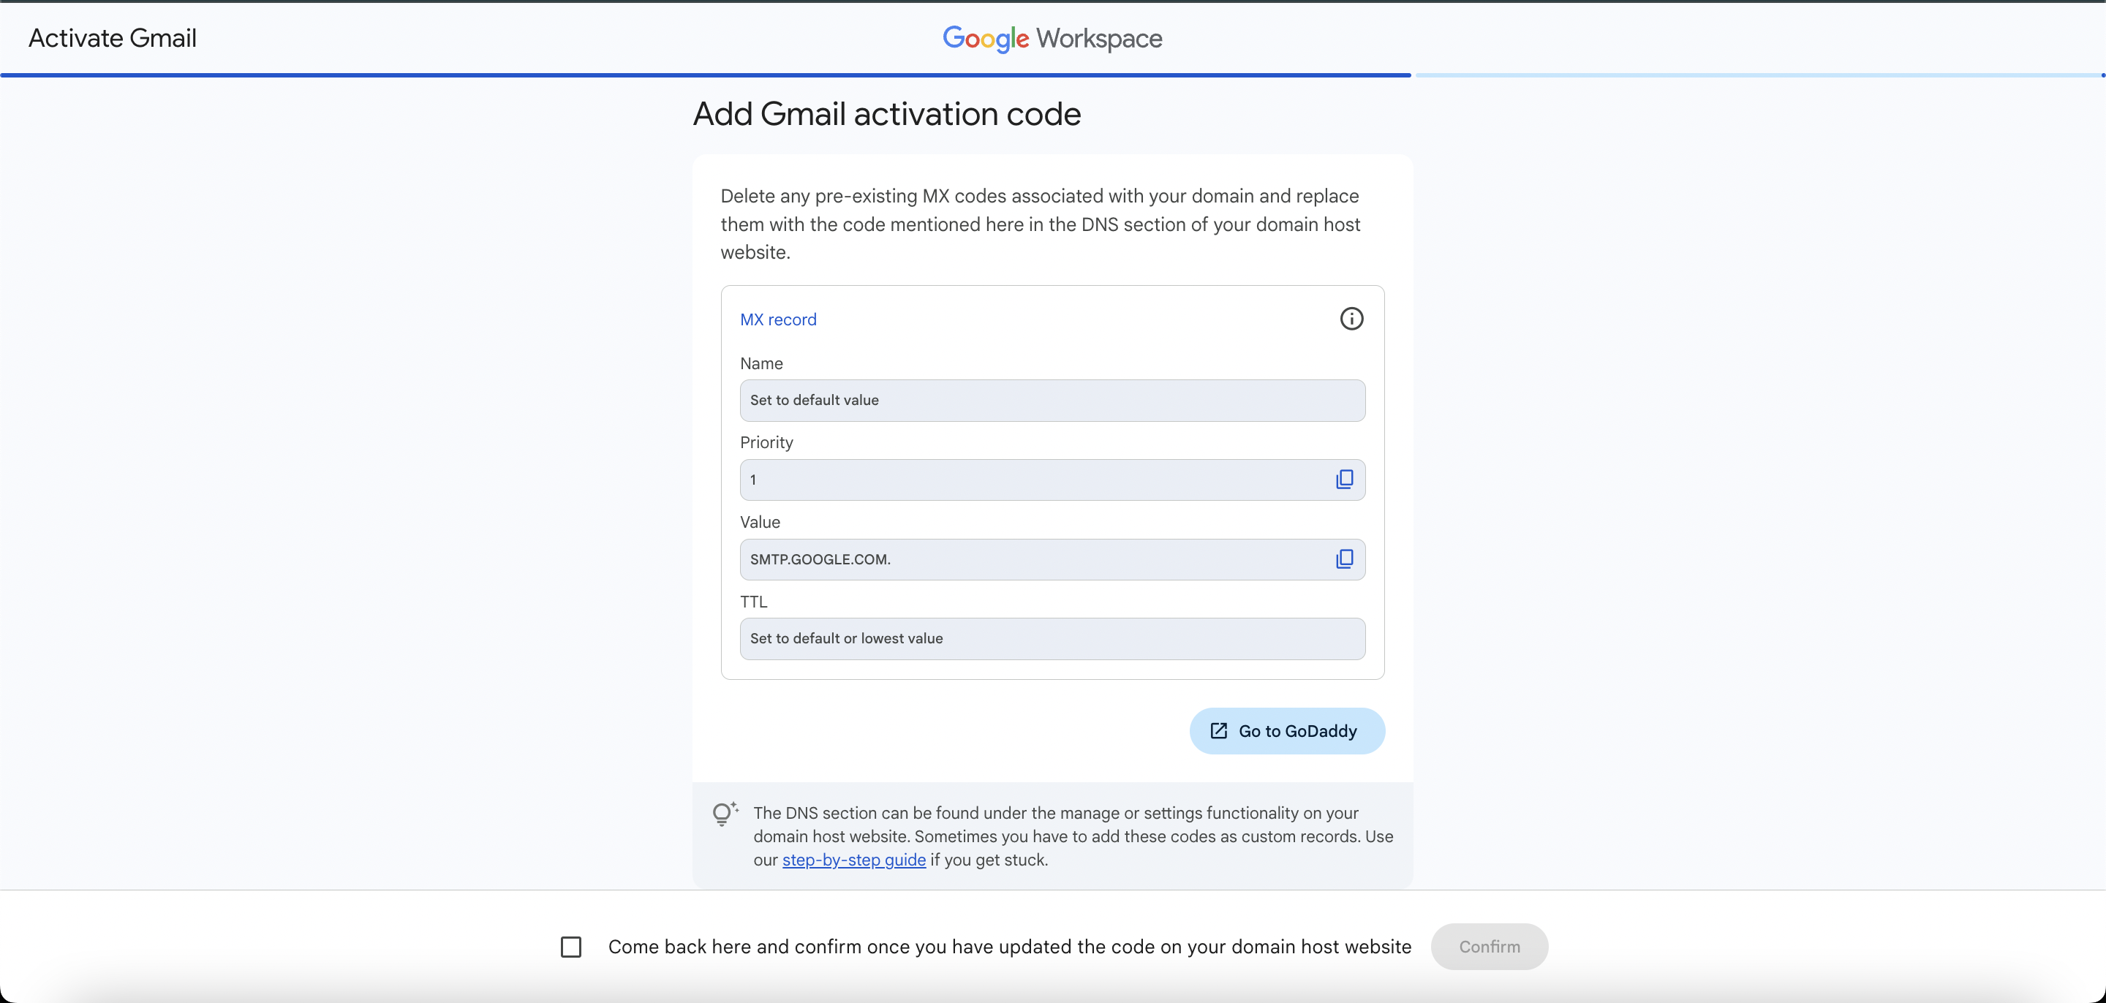The height and width of the screenshot is (1003, 2106).
Task: Click the 'Delete any pre-existing MX codes' paragraph
Action: (x=1040, y=224)
